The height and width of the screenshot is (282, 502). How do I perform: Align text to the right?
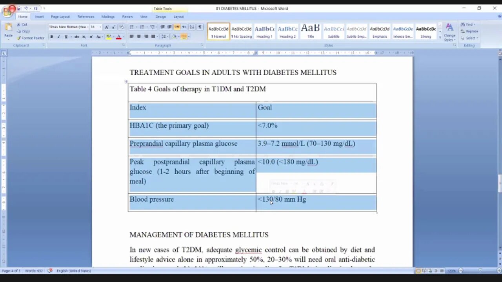(146, 36)
